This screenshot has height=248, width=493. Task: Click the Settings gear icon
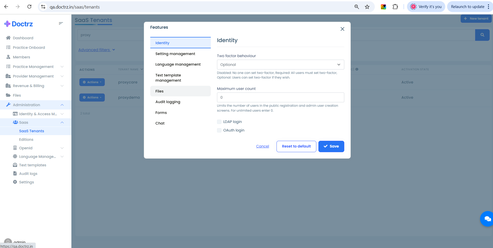pyautogui.click(x=15, y=182)
